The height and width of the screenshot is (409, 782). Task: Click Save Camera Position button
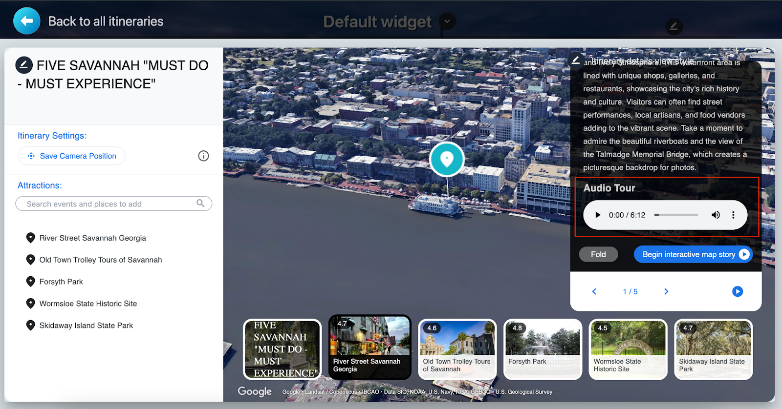pyautogui.click(x=72, y=156)
